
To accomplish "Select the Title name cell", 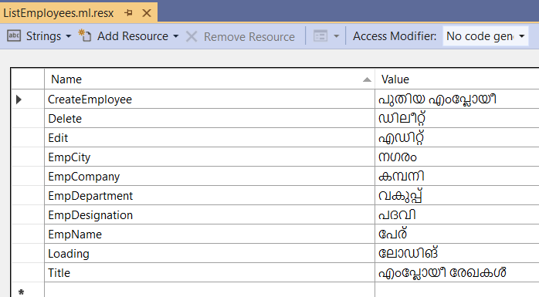I will [x=209, y=272].
